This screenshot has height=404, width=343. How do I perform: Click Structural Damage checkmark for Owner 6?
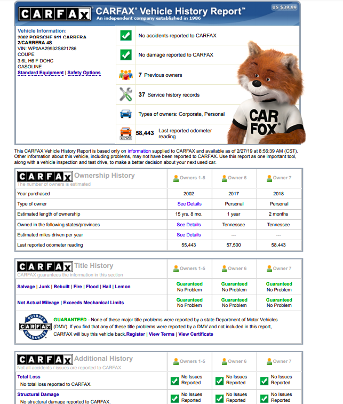click(219, 399)
